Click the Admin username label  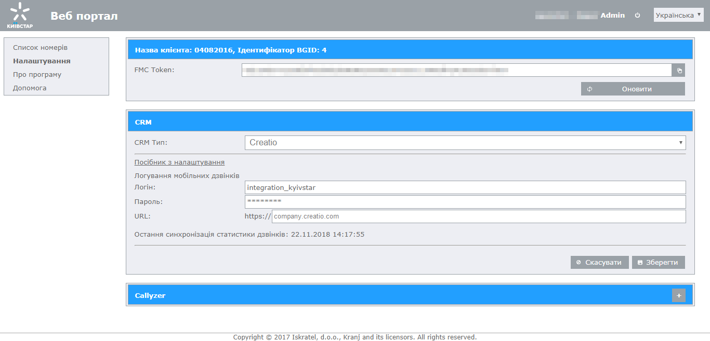(x=613, y=16)
